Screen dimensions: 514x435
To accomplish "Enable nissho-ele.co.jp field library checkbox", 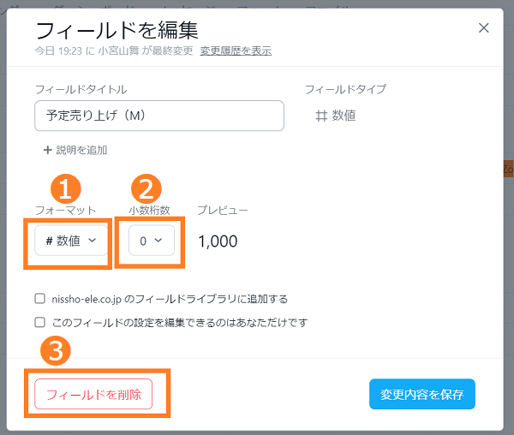I will 40,299.
